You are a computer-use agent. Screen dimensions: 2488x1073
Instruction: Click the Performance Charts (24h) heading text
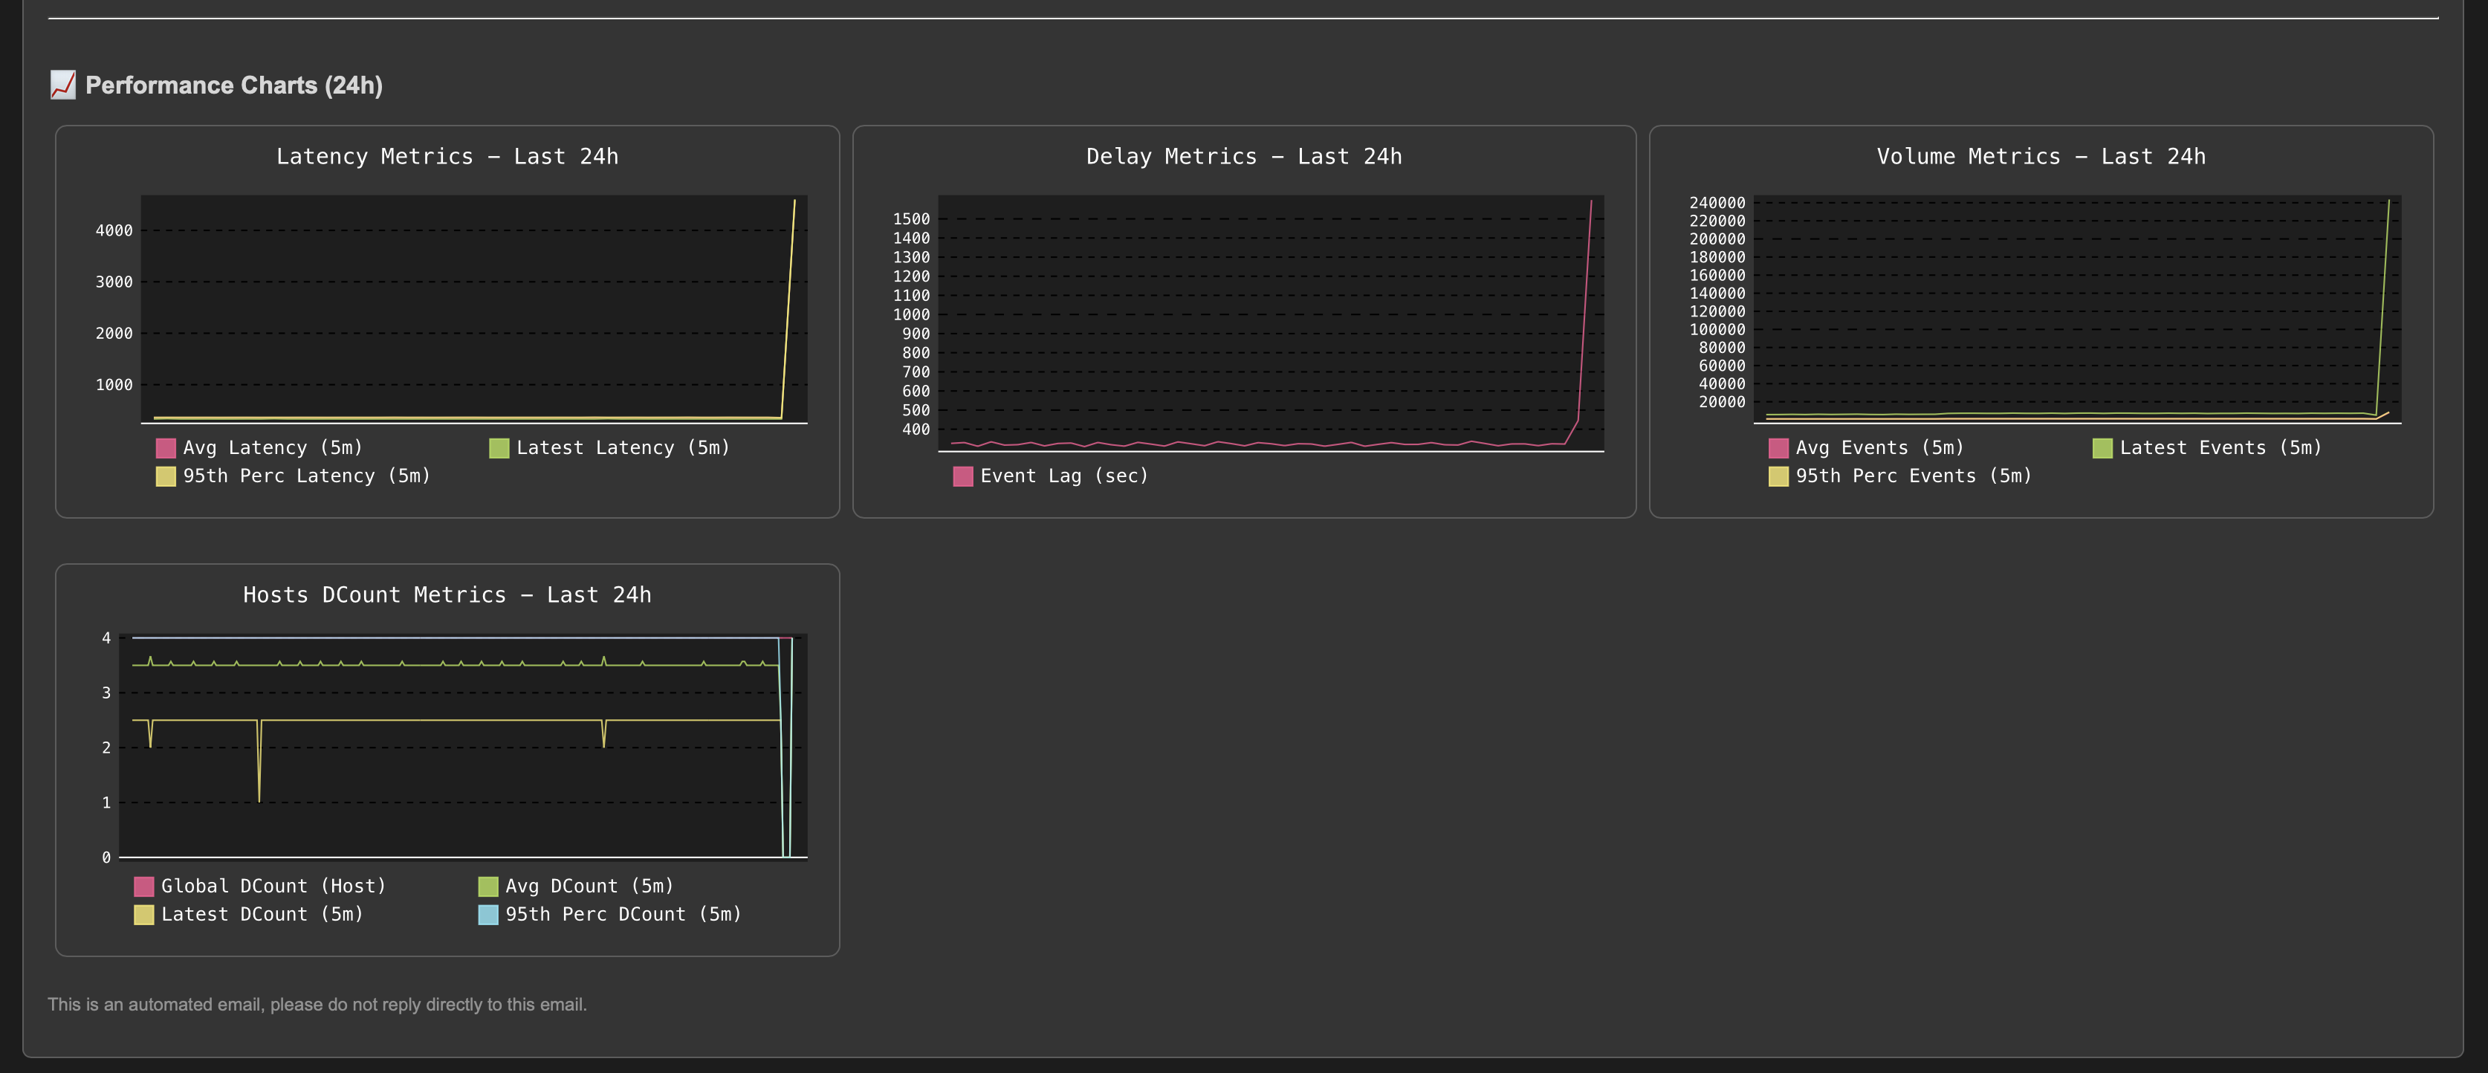tap(234, 85)
